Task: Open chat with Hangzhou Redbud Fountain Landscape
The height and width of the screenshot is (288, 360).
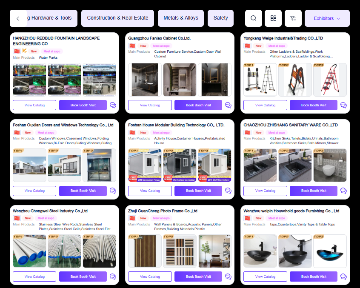Action: [113, 105]
